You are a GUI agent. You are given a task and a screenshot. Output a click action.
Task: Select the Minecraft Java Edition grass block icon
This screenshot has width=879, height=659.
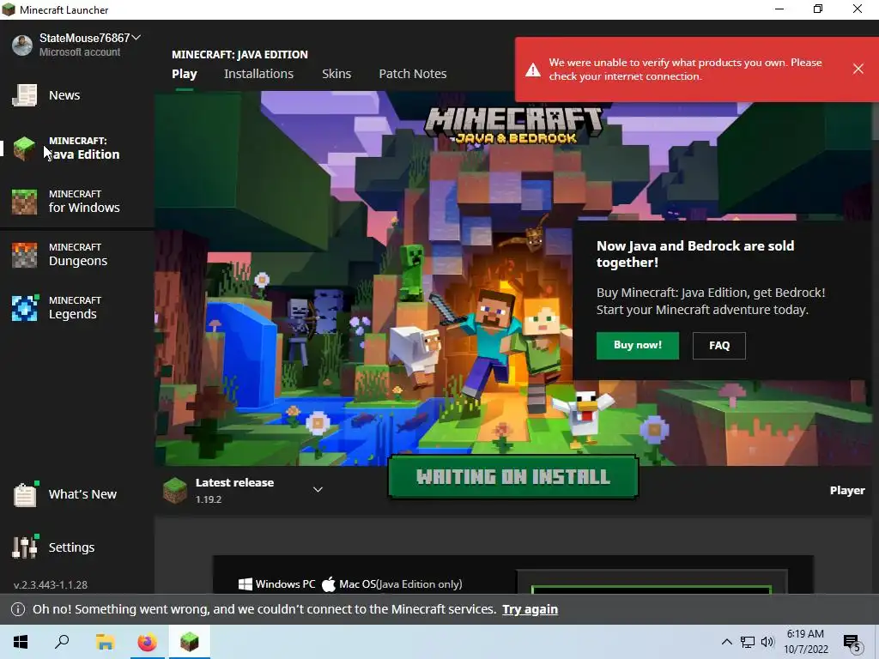25,148
